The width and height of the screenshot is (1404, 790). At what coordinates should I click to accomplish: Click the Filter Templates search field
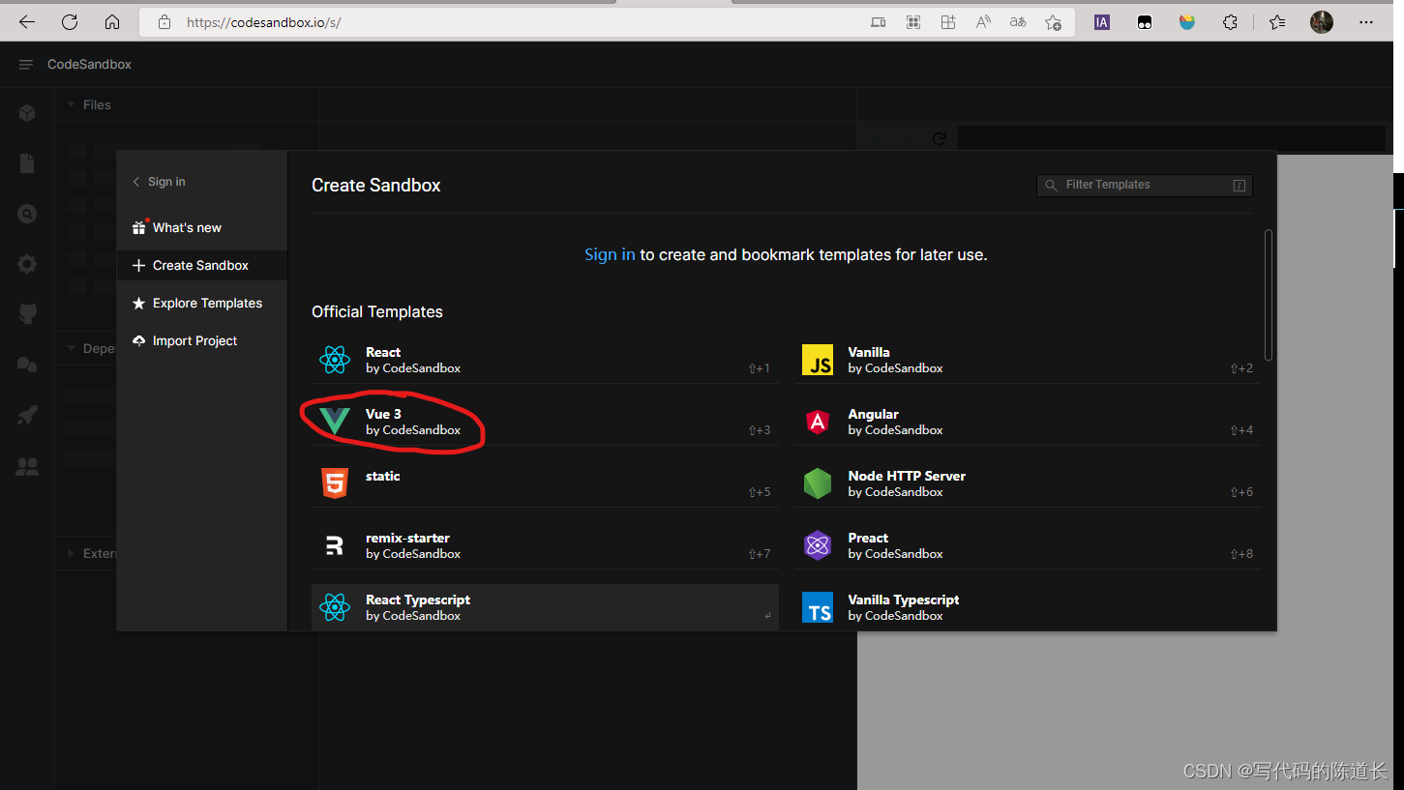[1145, 185]
